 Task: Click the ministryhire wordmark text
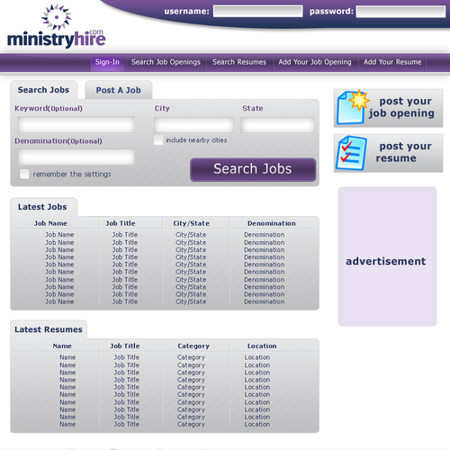56,39
